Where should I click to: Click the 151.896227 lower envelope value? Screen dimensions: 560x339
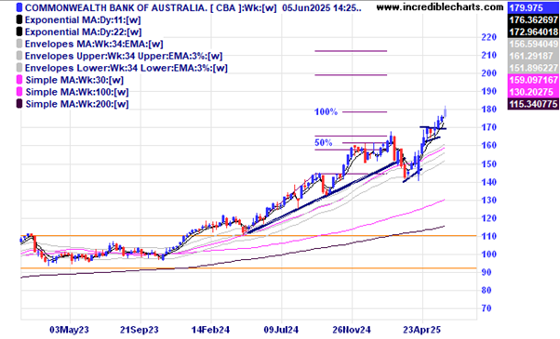point(533,68)
